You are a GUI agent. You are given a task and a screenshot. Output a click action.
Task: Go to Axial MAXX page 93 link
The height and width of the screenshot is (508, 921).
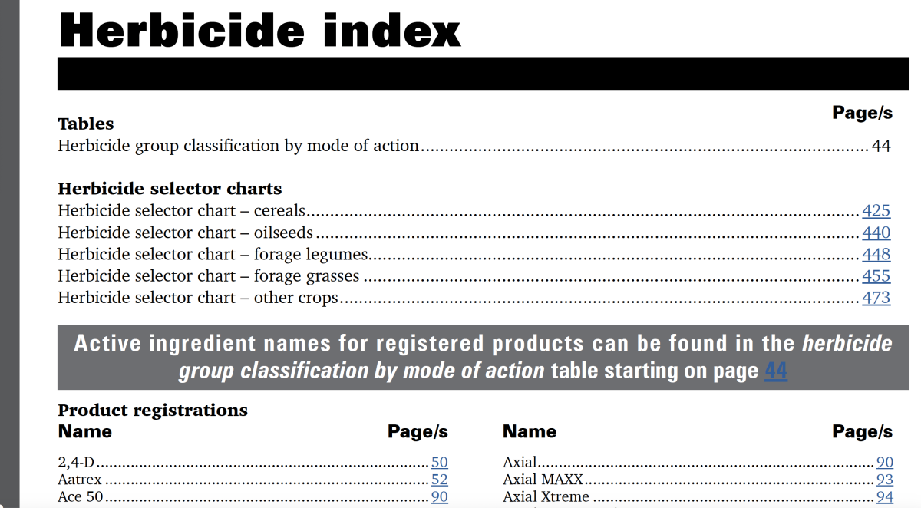click(884, 480)
